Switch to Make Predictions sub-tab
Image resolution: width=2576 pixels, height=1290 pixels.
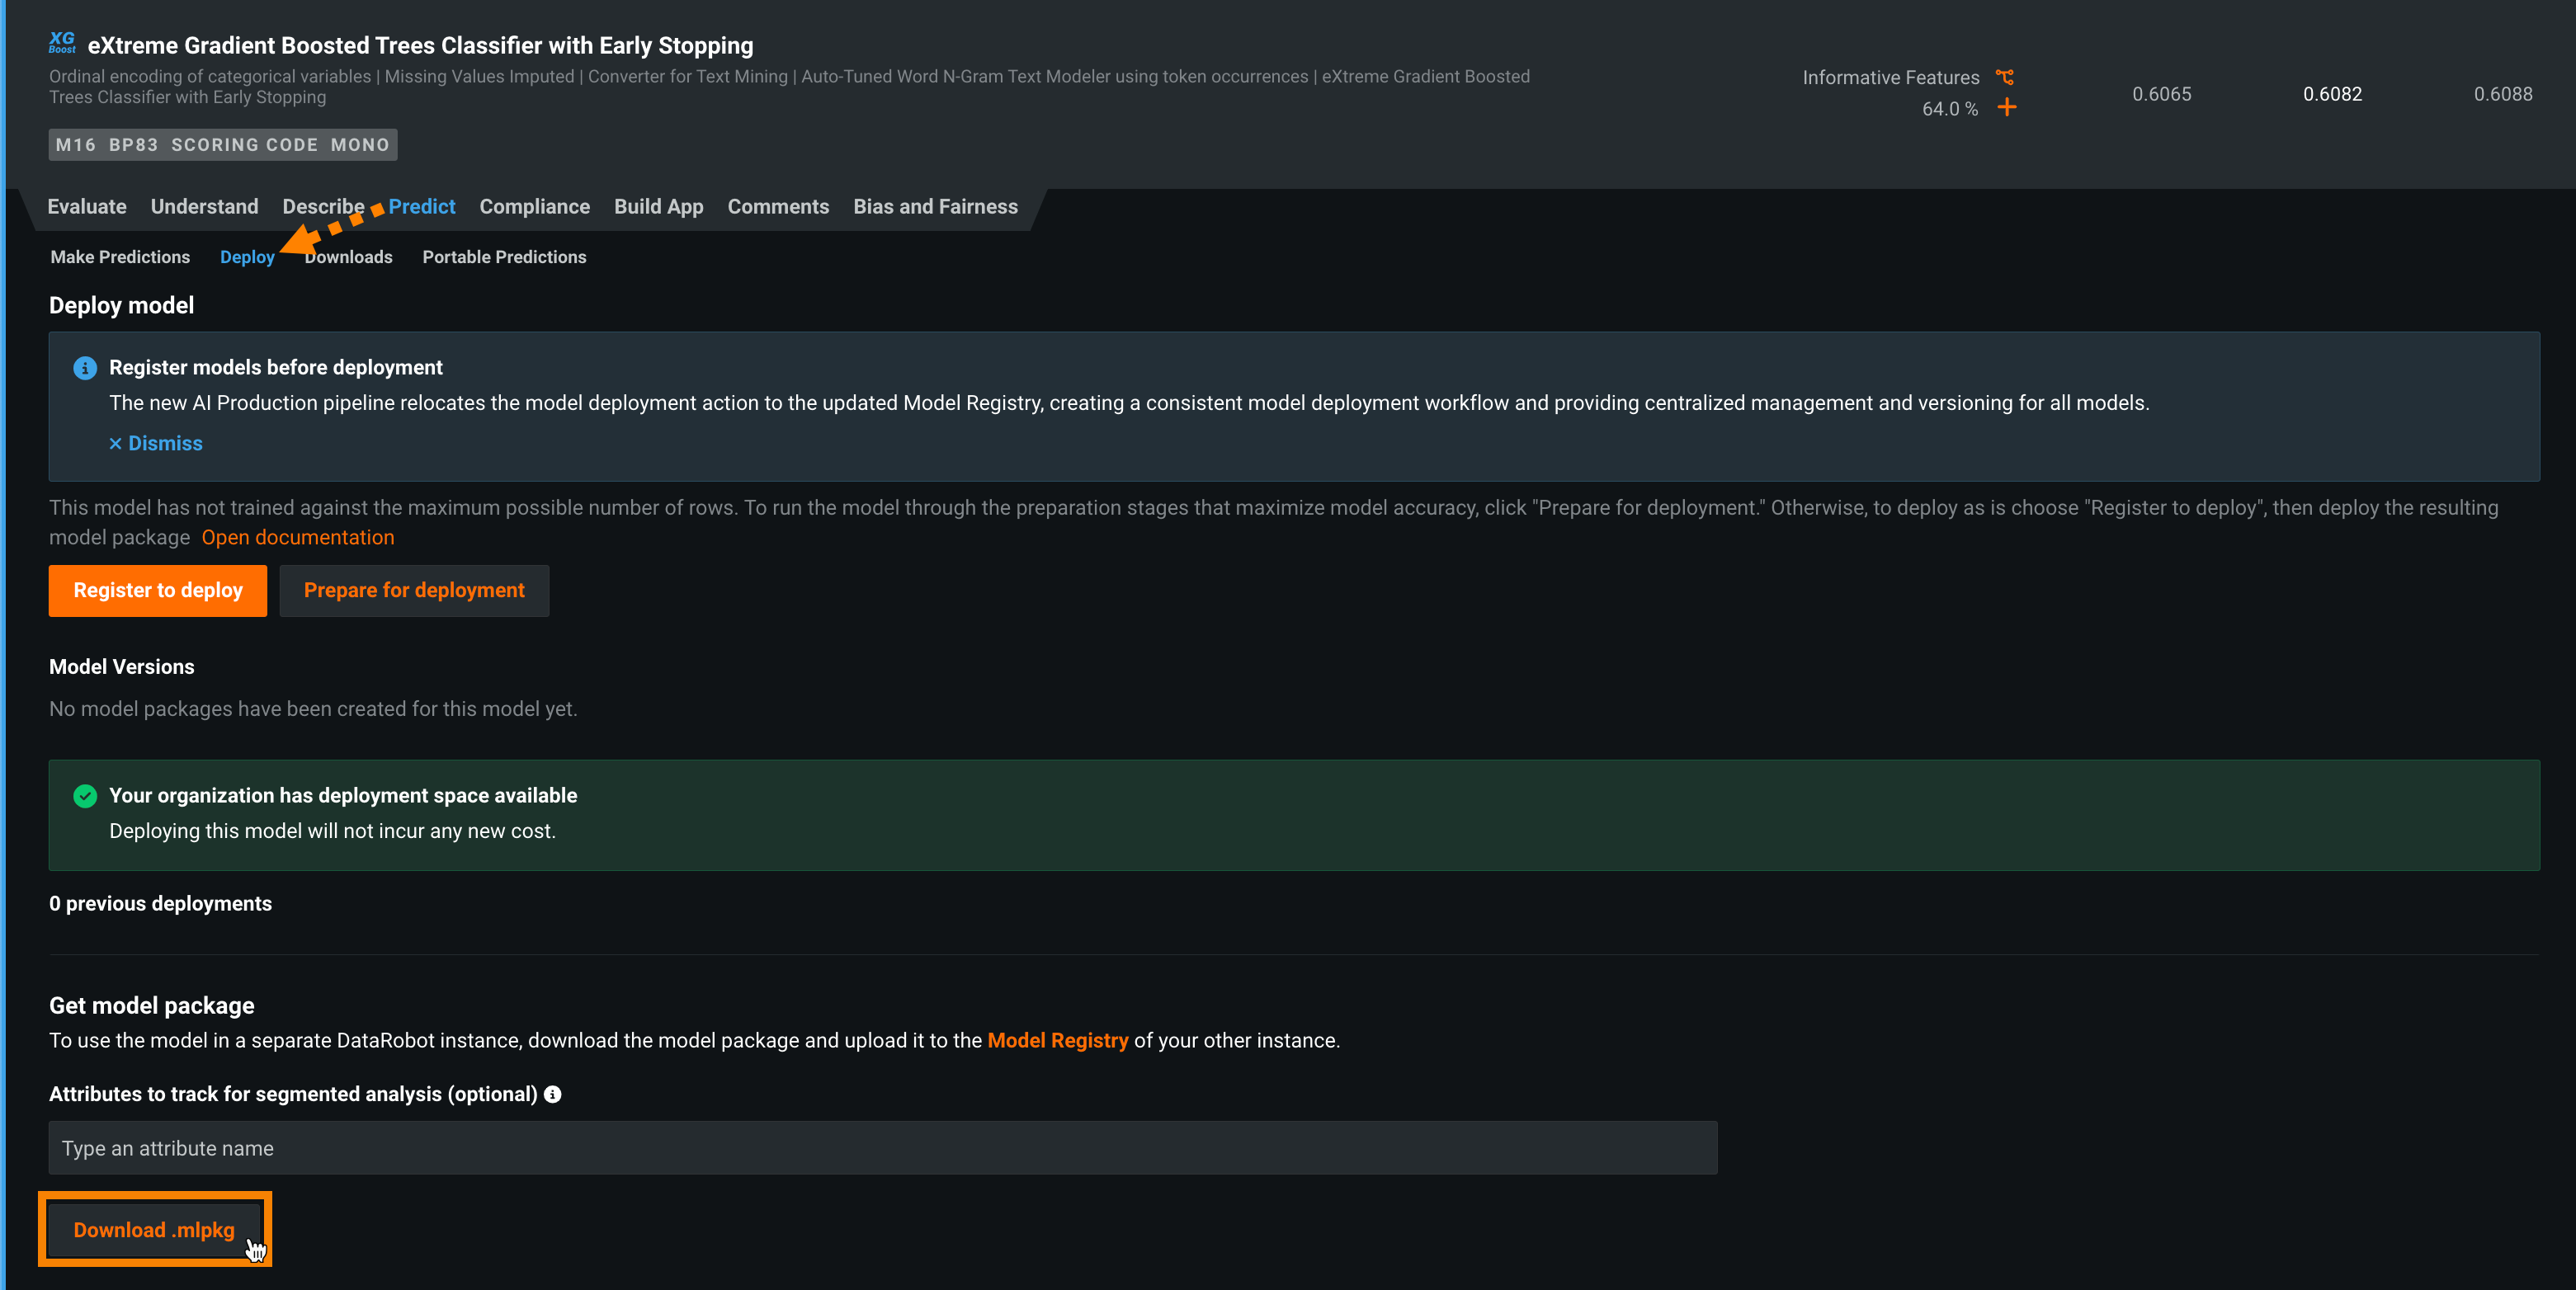pyautogui.click(x=120, y=257)
